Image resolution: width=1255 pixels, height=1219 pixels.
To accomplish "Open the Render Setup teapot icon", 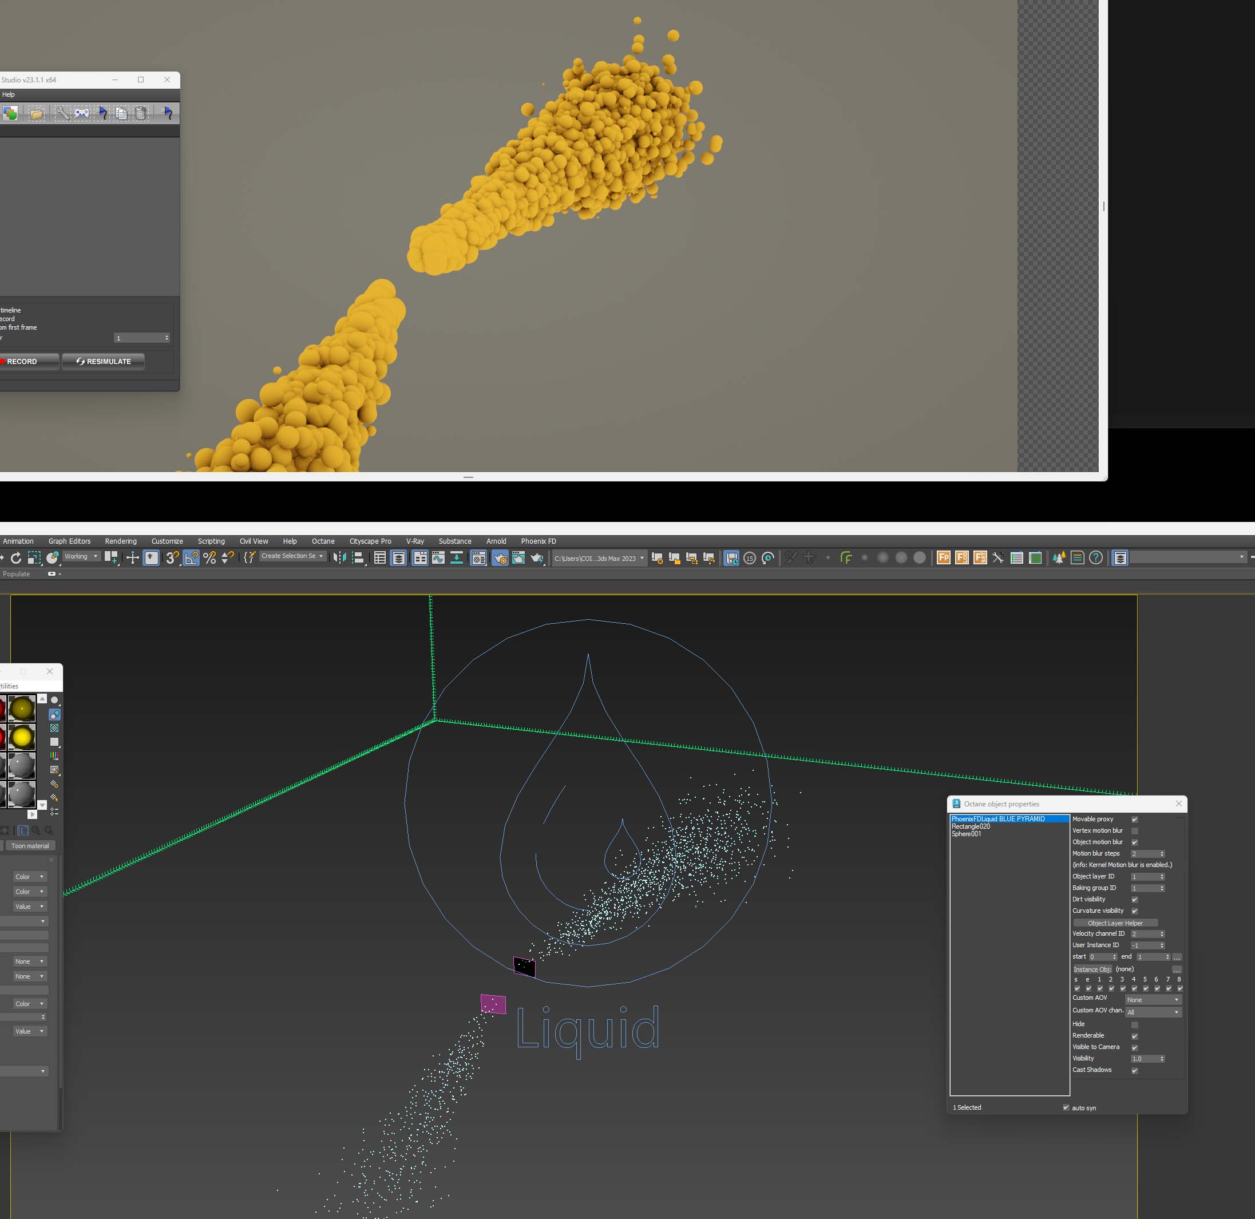I will [500, 557].
